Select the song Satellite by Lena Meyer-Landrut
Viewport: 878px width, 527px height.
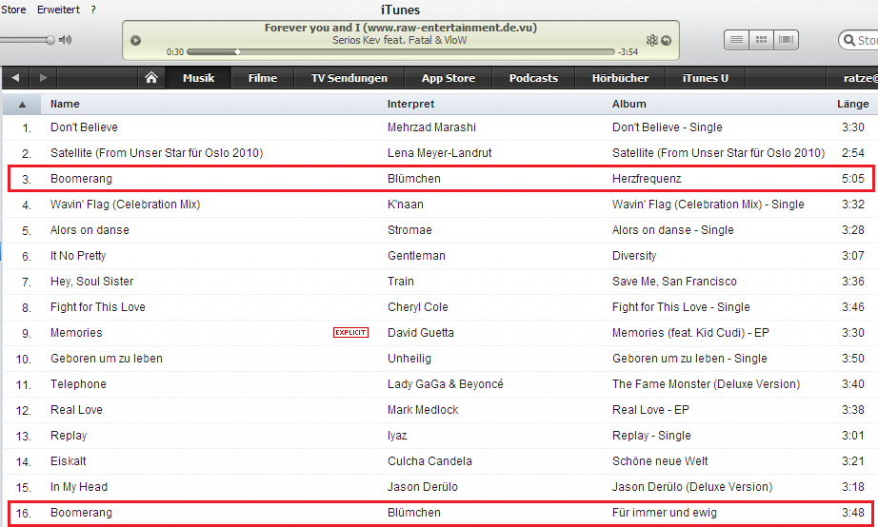tap(156, 153)
